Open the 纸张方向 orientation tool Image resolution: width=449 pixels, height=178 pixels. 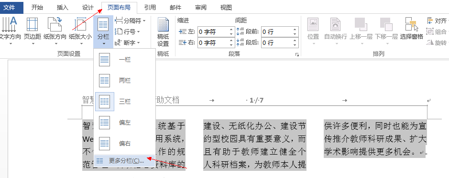click(55, 31)
